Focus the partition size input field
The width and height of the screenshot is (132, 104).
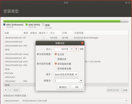click(62, 49)
